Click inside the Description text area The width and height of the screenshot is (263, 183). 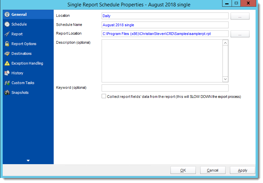162,61
